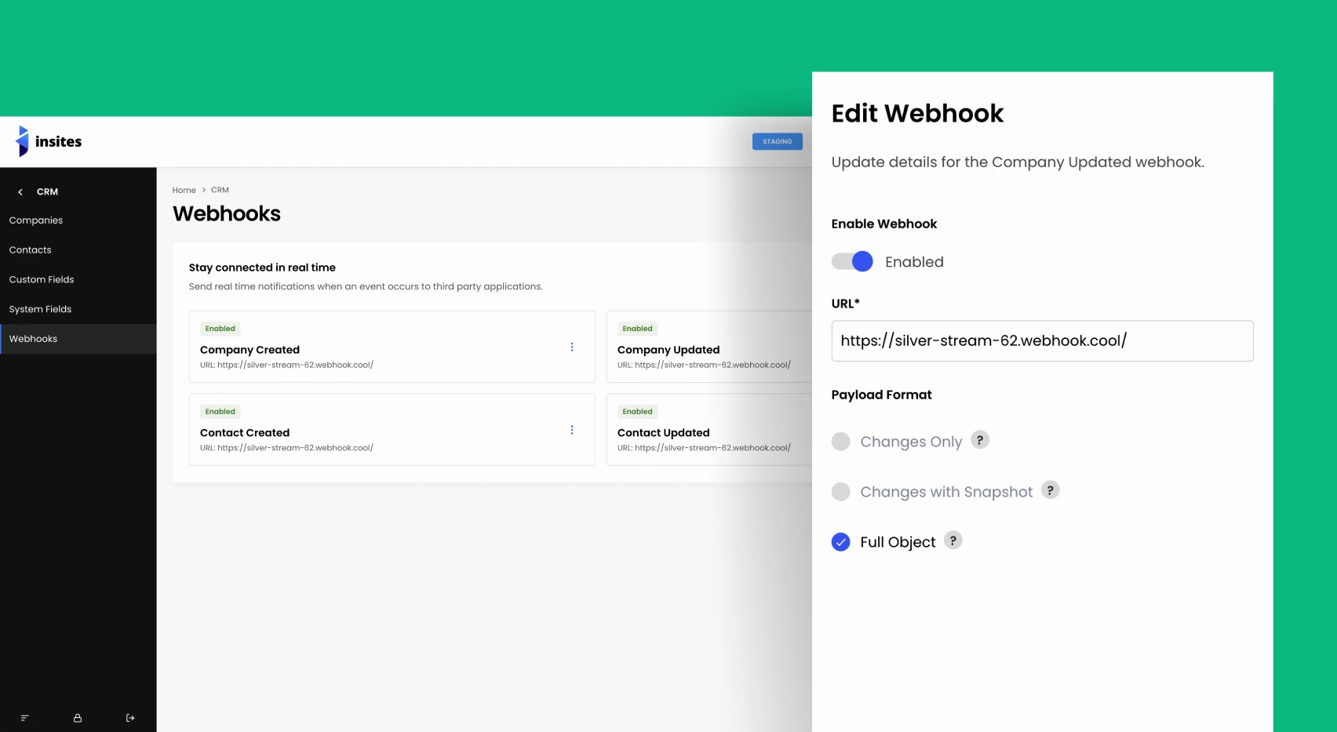This screenshot has height=732, width=1337.
Task: Click the CRM sidebar header
Action: 47,191
